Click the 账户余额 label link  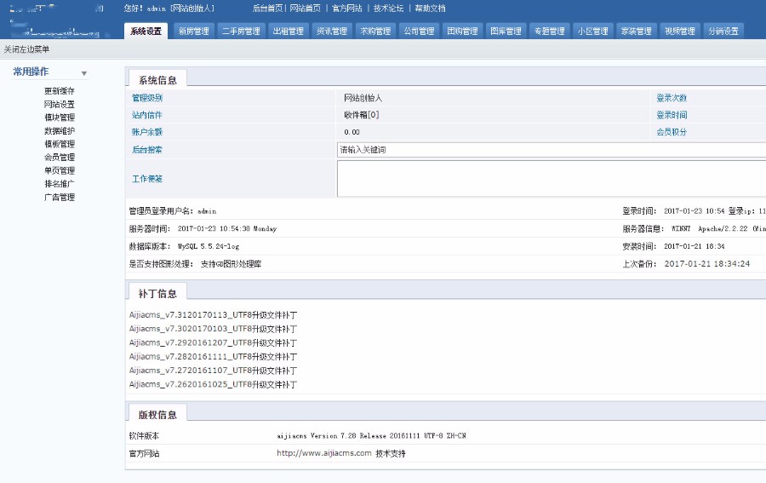tap(147, 132)
